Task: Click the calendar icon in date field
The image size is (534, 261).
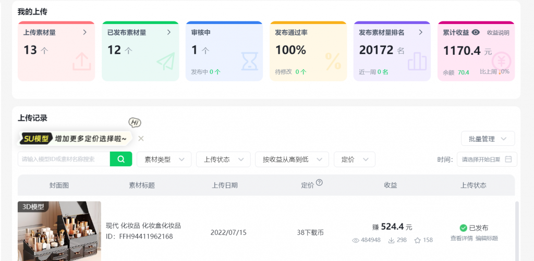Action: (x=508, y=159)
